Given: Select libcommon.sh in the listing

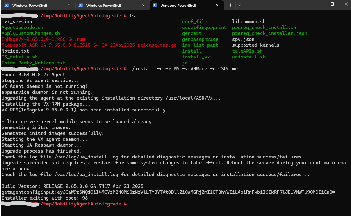Looking at the screenshot, I should pyautogui.click(x=249, y=22).
